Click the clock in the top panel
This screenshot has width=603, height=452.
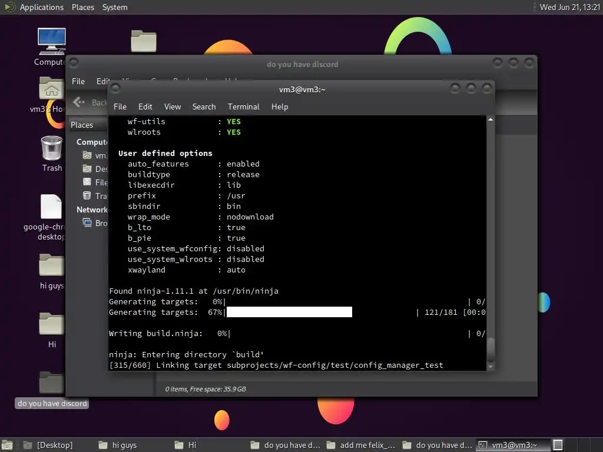(x=570, y=7)
